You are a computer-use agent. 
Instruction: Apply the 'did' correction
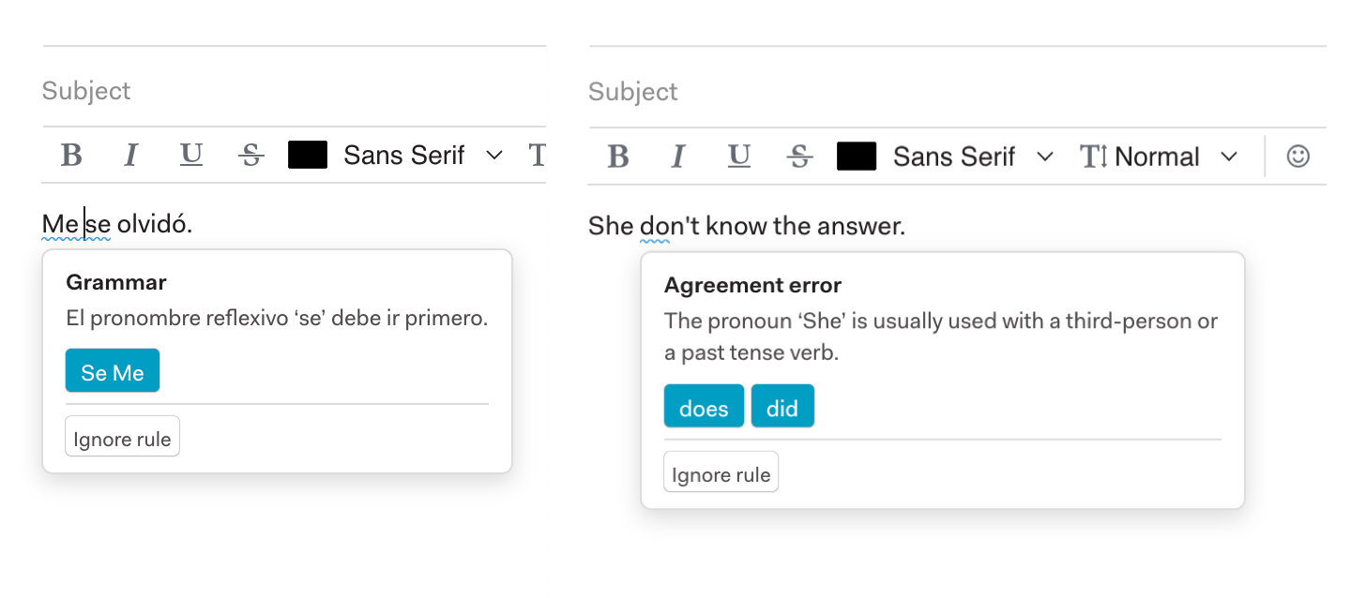point(782,407)
